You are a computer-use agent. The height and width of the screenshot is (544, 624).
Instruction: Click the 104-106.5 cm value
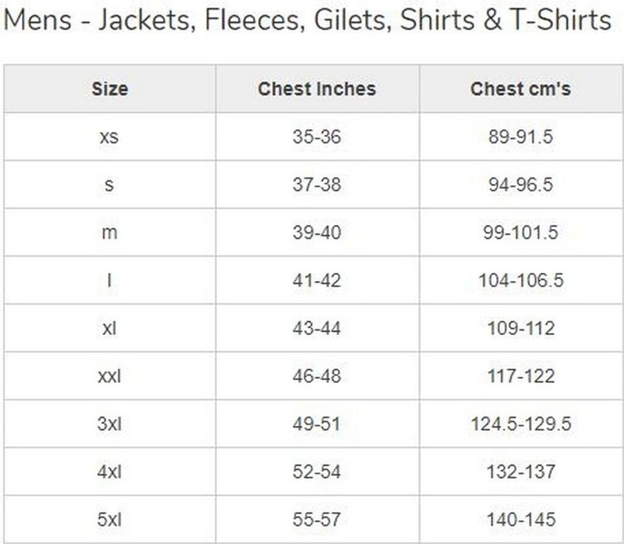tap(520, 280)
